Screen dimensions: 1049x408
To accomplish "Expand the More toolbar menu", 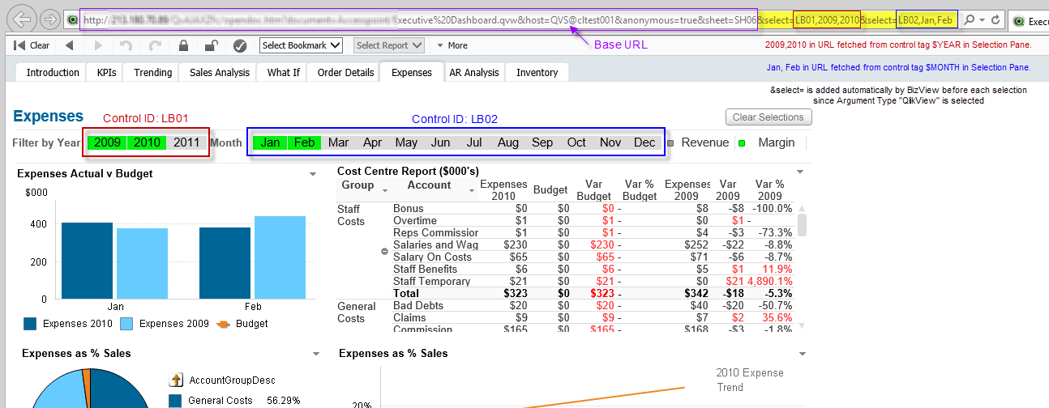I will point(452,45).
